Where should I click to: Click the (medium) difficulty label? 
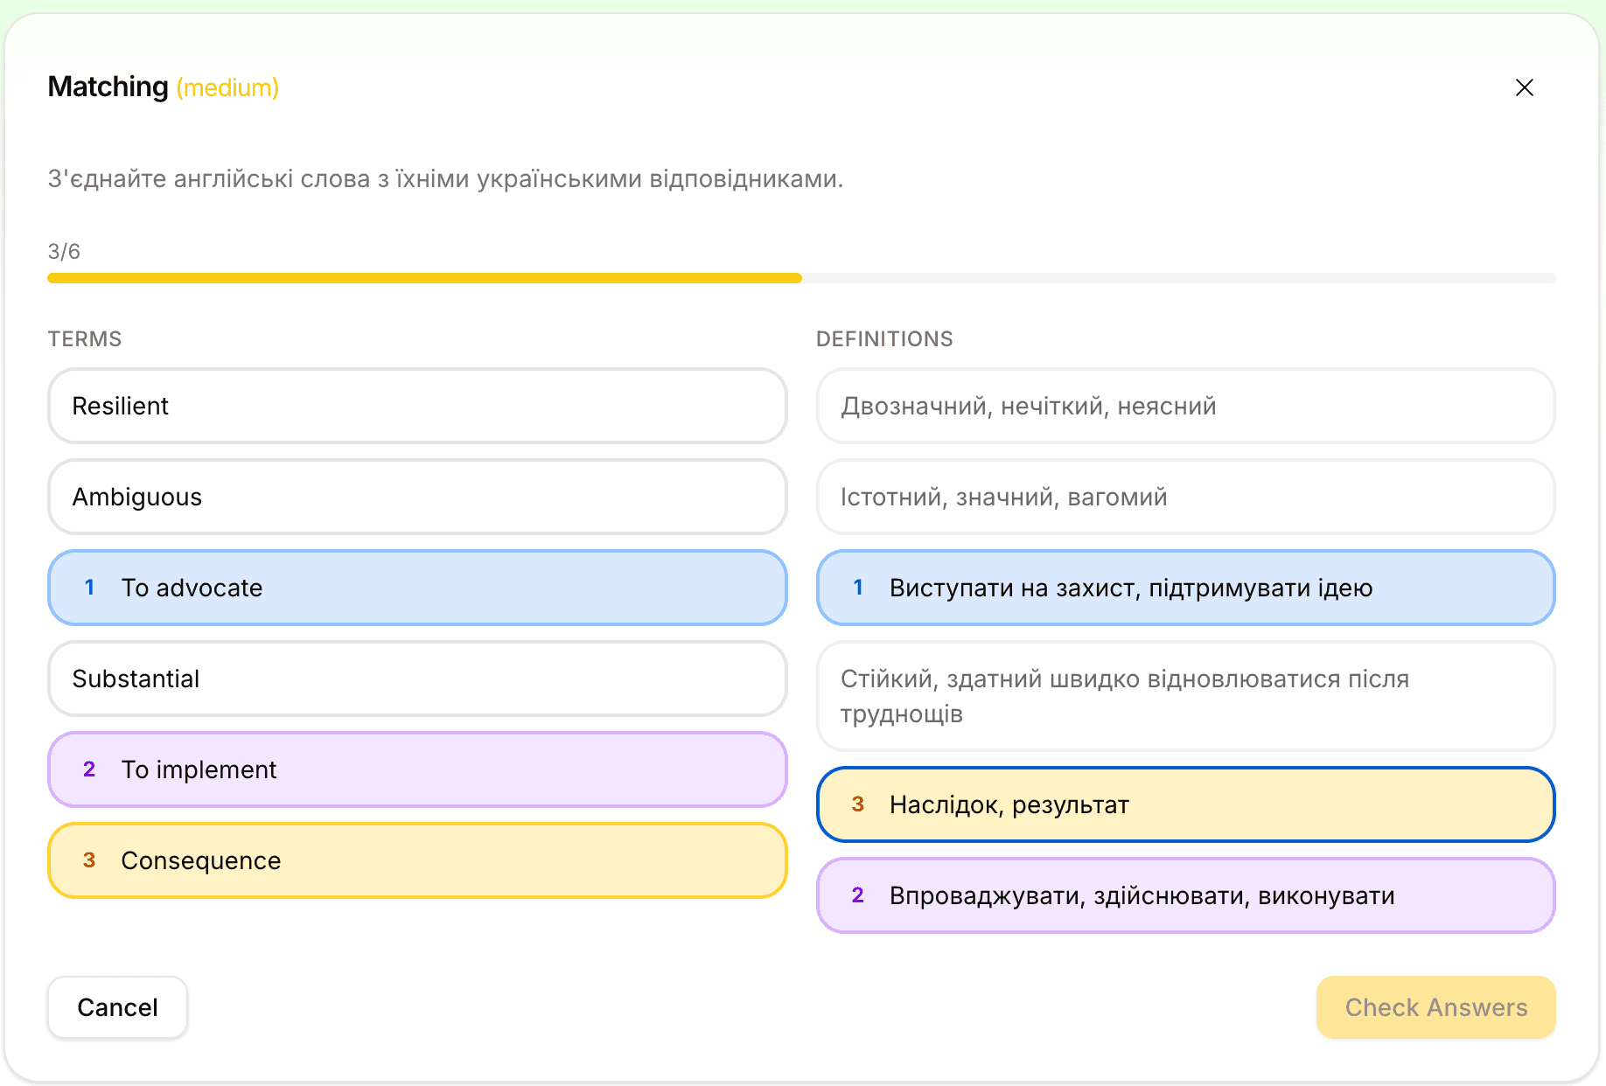tap(227, 87)
